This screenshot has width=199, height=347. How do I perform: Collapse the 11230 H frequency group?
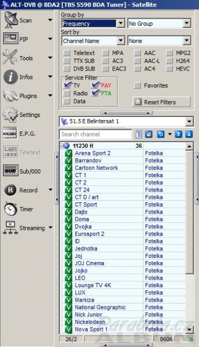coord(61,146)
